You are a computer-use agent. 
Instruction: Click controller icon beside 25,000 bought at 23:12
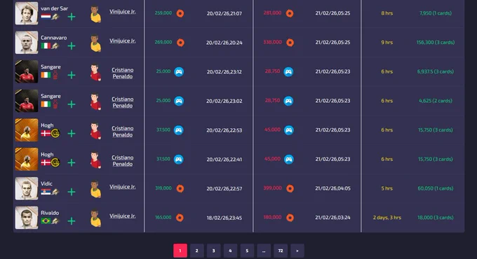179,72
